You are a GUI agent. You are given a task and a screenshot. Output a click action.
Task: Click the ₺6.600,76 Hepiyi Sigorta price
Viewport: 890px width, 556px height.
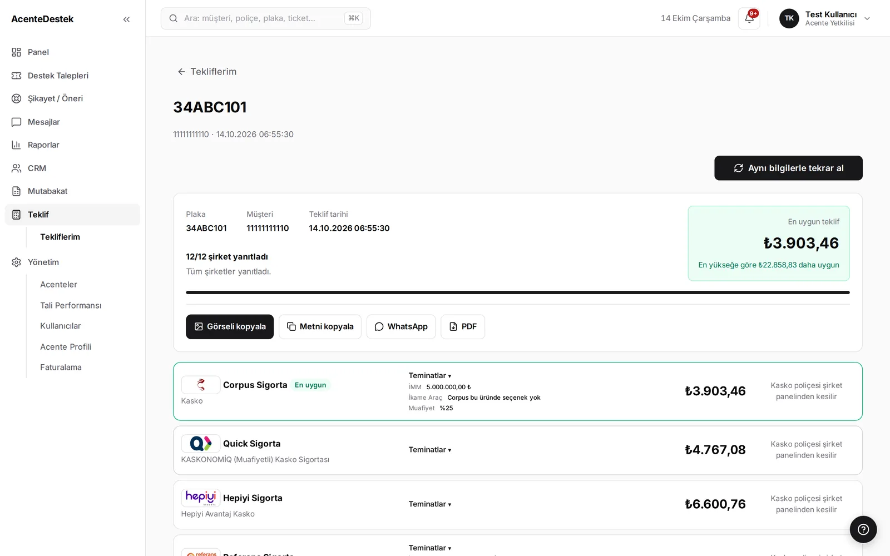(x=715, y=504)
